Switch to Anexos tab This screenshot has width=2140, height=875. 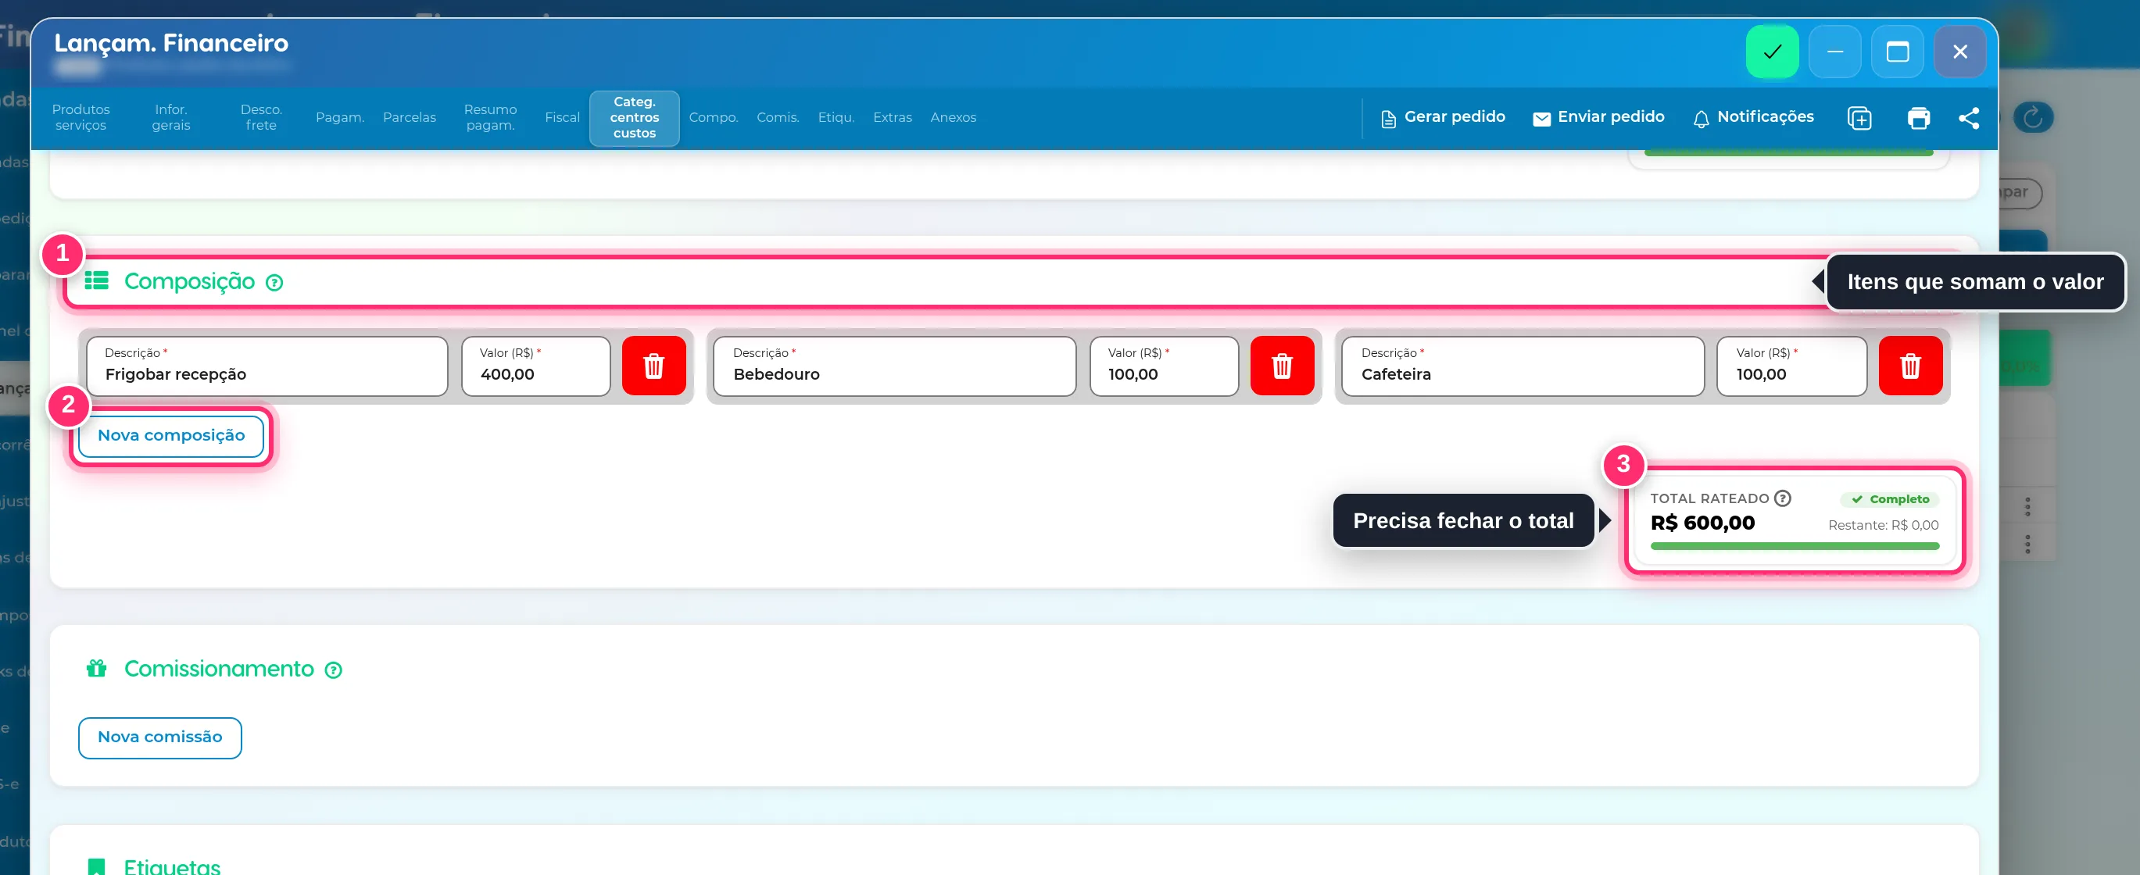pos(953,117)
